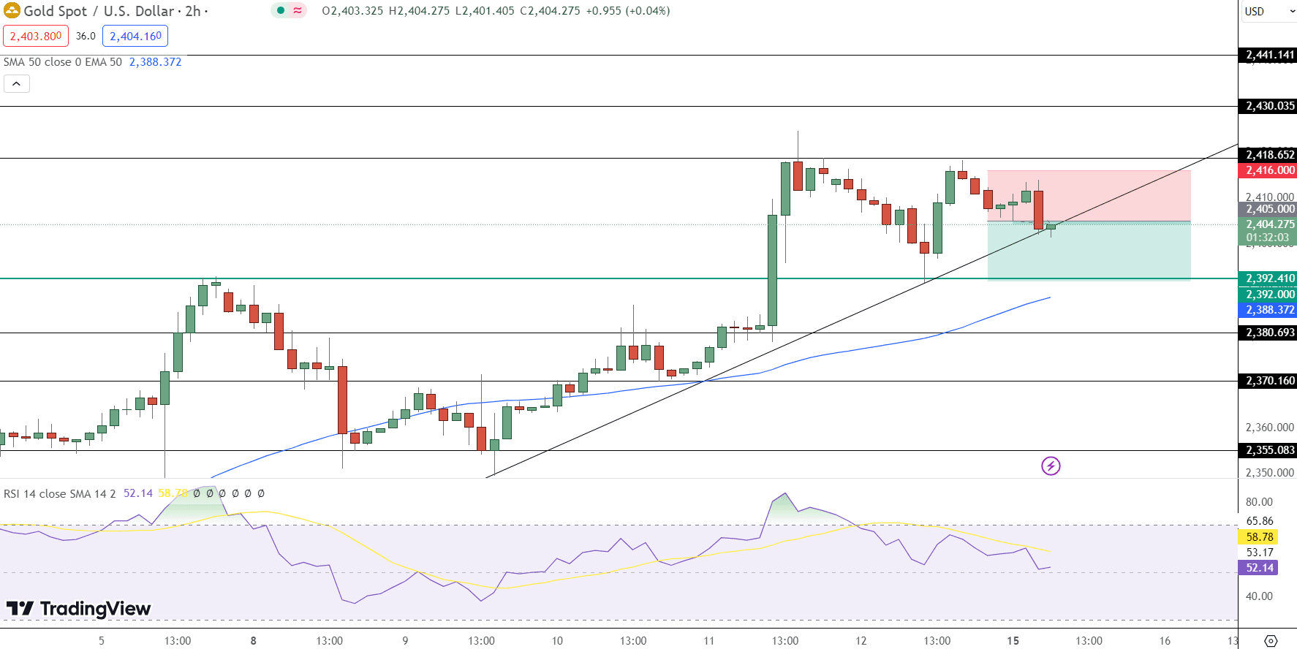Click the 2,418.652 price level label
This screenshot has width=1297, height=649.
point(1269,155)
